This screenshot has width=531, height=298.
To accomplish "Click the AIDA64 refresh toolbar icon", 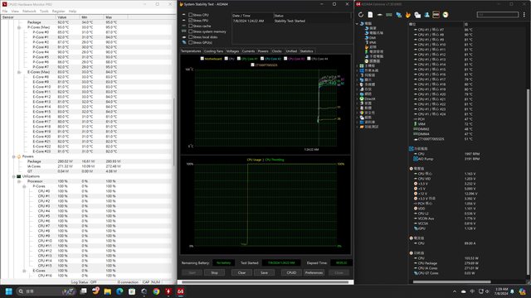I will coord(361,15).
